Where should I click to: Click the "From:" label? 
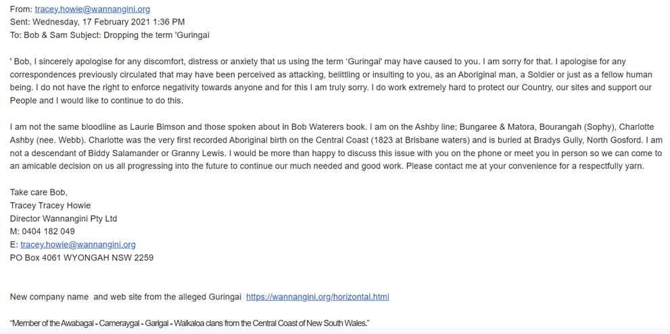point(21,9)
